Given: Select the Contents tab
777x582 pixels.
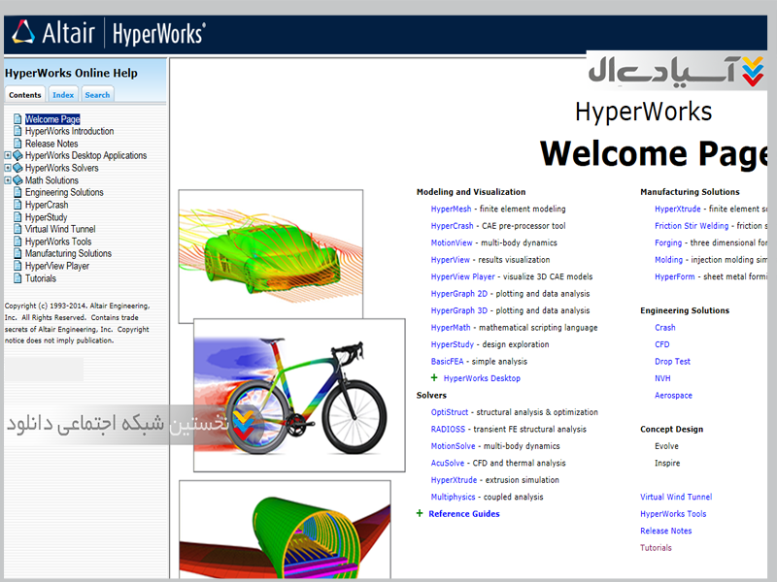Looking at the screenshot, I should click(x=25, y=95).
